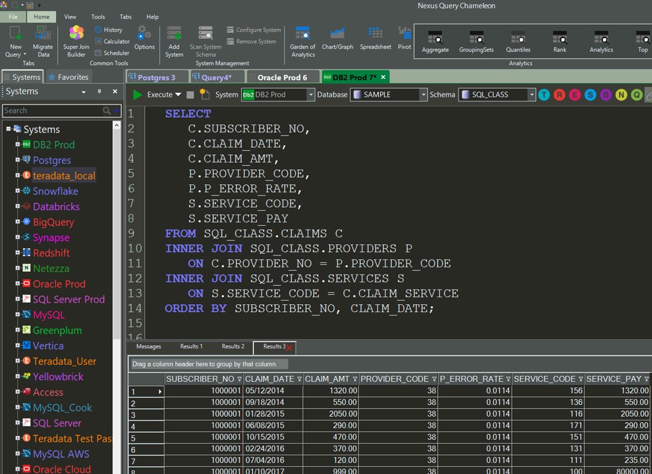The height and width of the screenshot is (474, 652).
Task: Click the History button
Action: (109, 30)
